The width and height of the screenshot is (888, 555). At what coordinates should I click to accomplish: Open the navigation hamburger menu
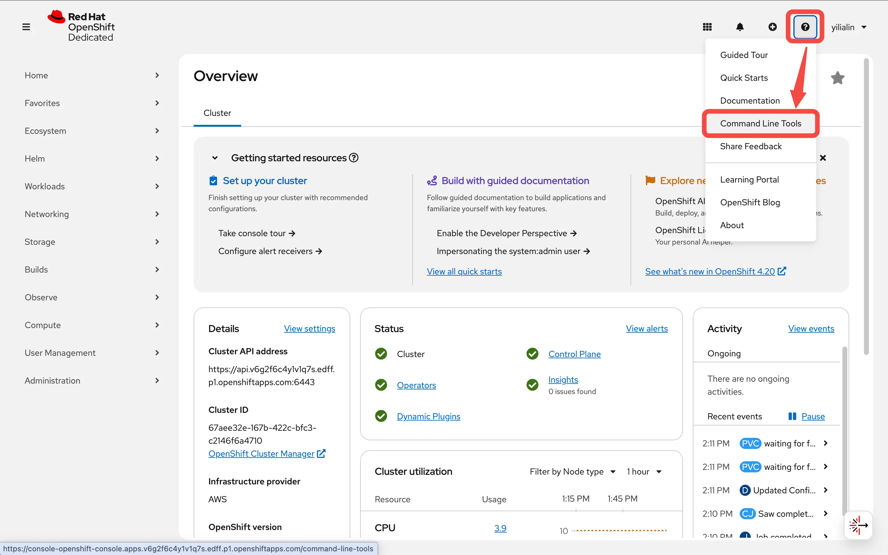click(26, 27)
